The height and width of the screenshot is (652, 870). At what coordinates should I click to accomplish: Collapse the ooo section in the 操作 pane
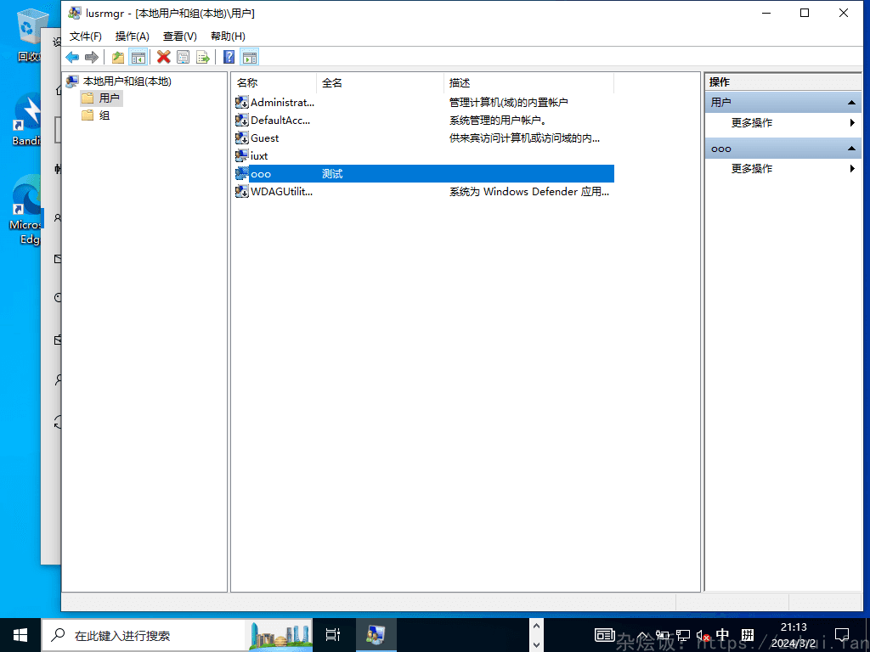point(851,149)
